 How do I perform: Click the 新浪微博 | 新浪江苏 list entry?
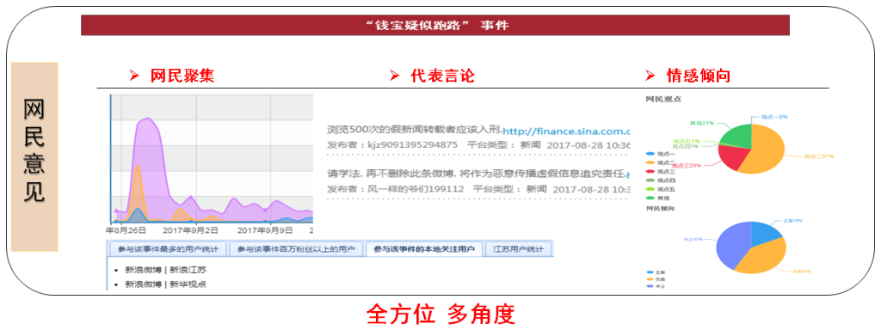166,270
